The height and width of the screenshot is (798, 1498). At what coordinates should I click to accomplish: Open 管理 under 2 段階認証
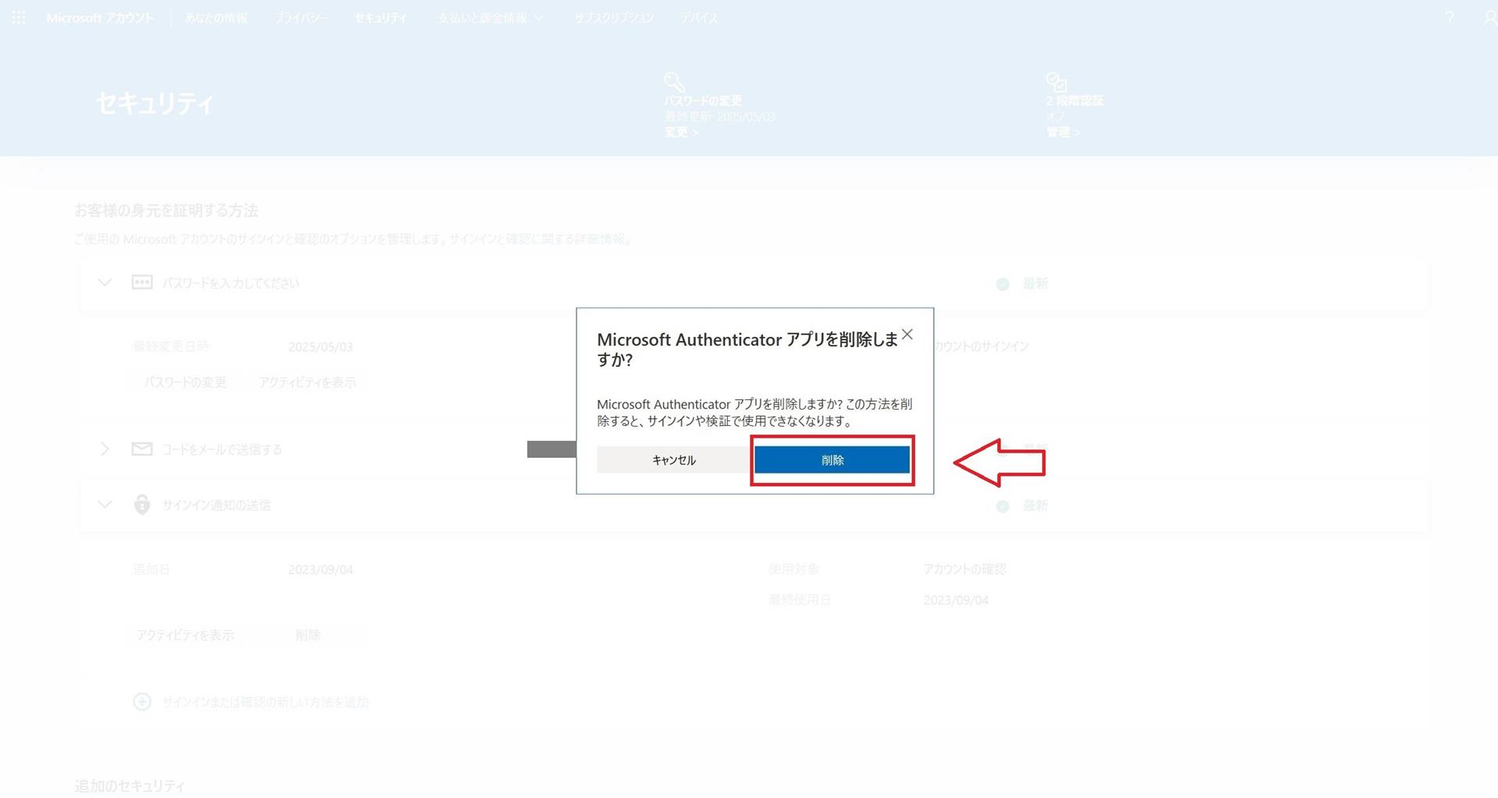click(1062, 131)
